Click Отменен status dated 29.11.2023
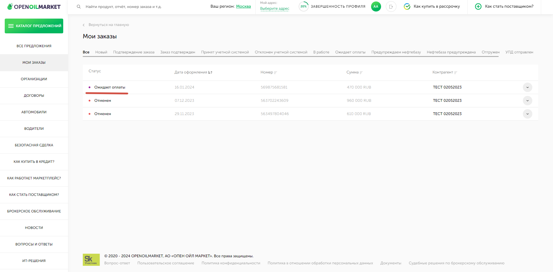The height and width of the screenshot is (272, 553). (103, 114)
